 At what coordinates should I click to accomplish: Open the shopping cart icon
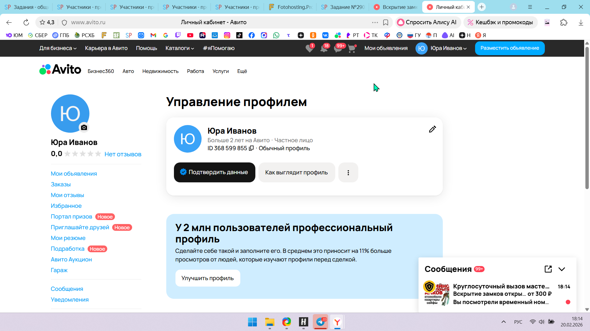(x=352, y=48)
